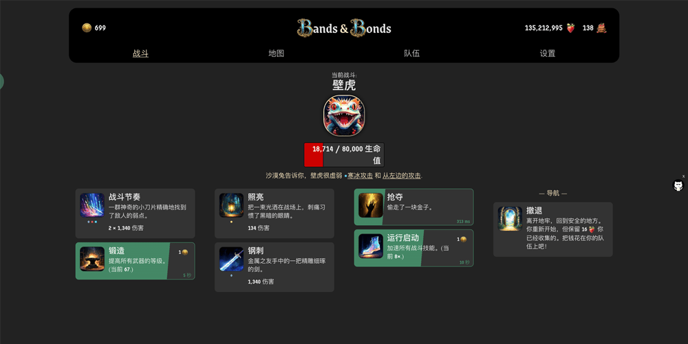This screenshot has height=344, width=688.
Task: Click the cat face icon at right edge
Action: click(x=678, y=185)
